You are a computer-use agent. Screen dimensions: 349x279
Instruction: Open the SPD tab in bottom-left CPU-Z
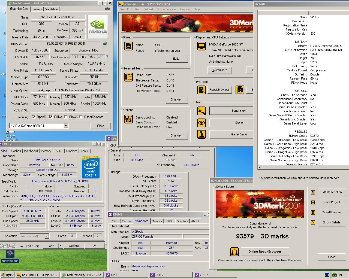tap(59, 151)
